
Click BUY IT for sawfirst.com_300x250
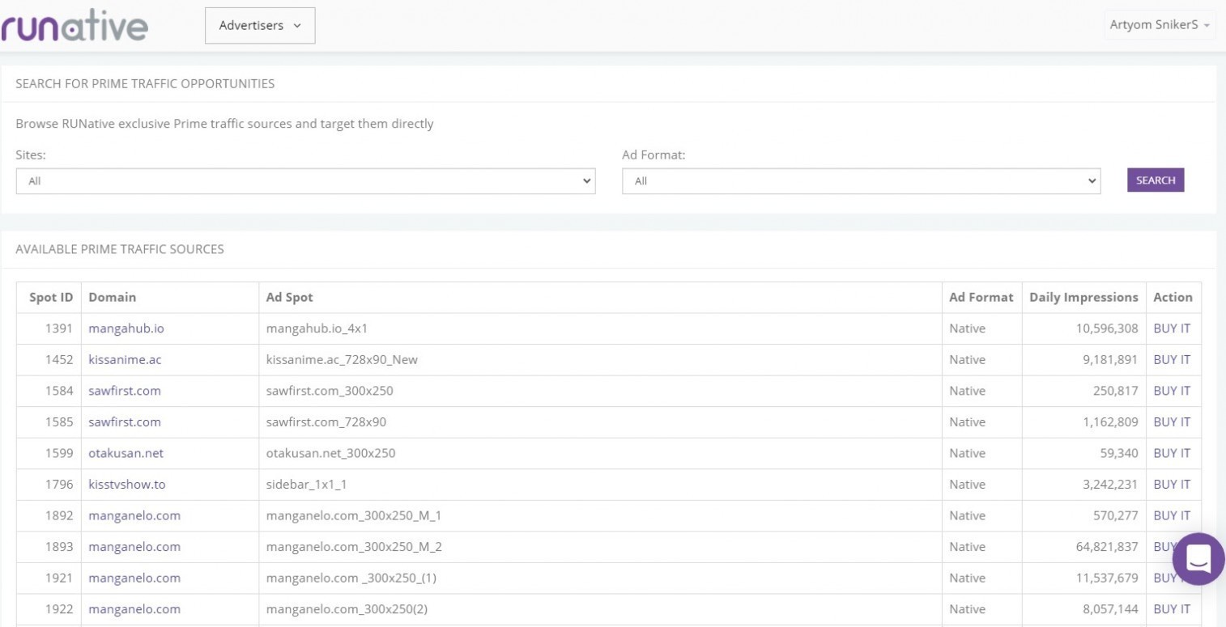[x=1172, y=391]
